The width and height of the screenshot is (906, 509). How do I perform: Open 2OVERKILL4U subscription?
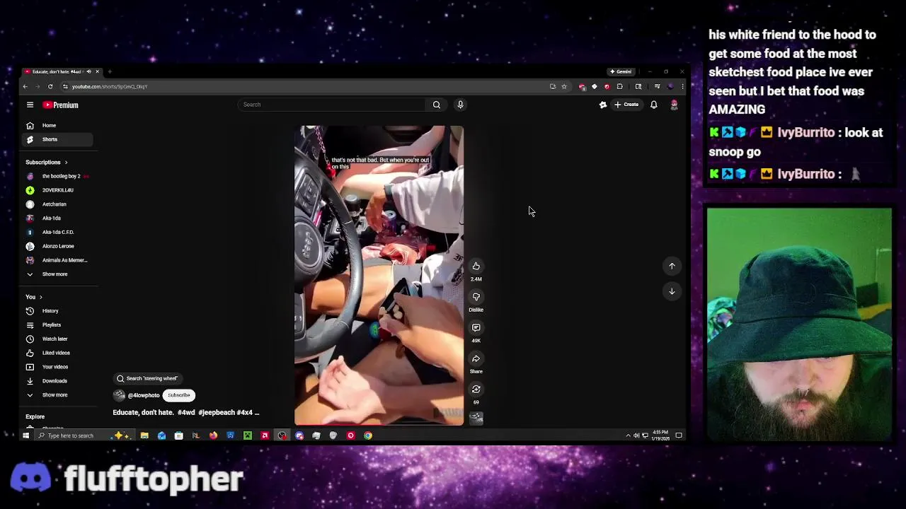click(57, 190)
